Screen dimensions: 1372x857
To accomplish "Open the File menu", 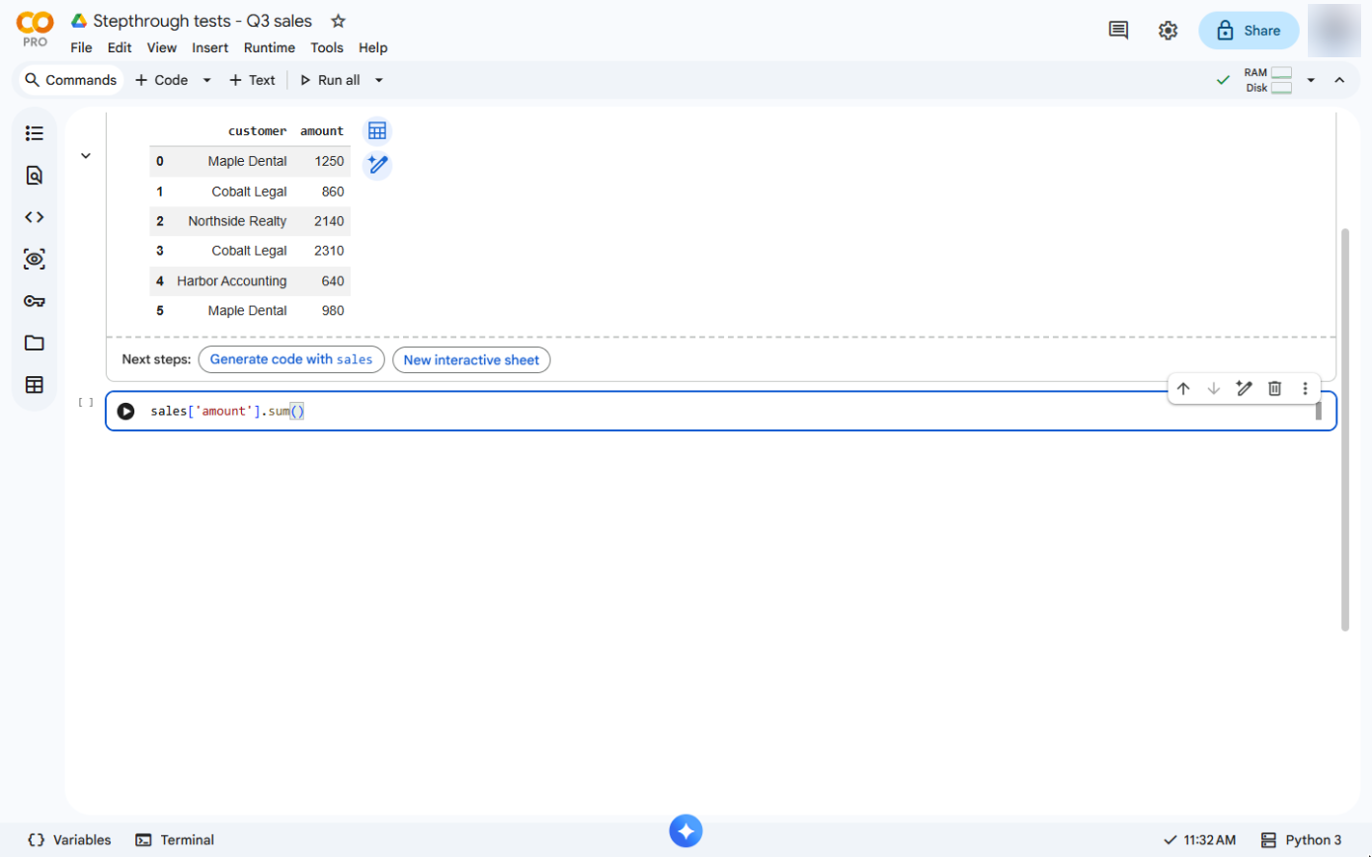I will tap(82, 47).
